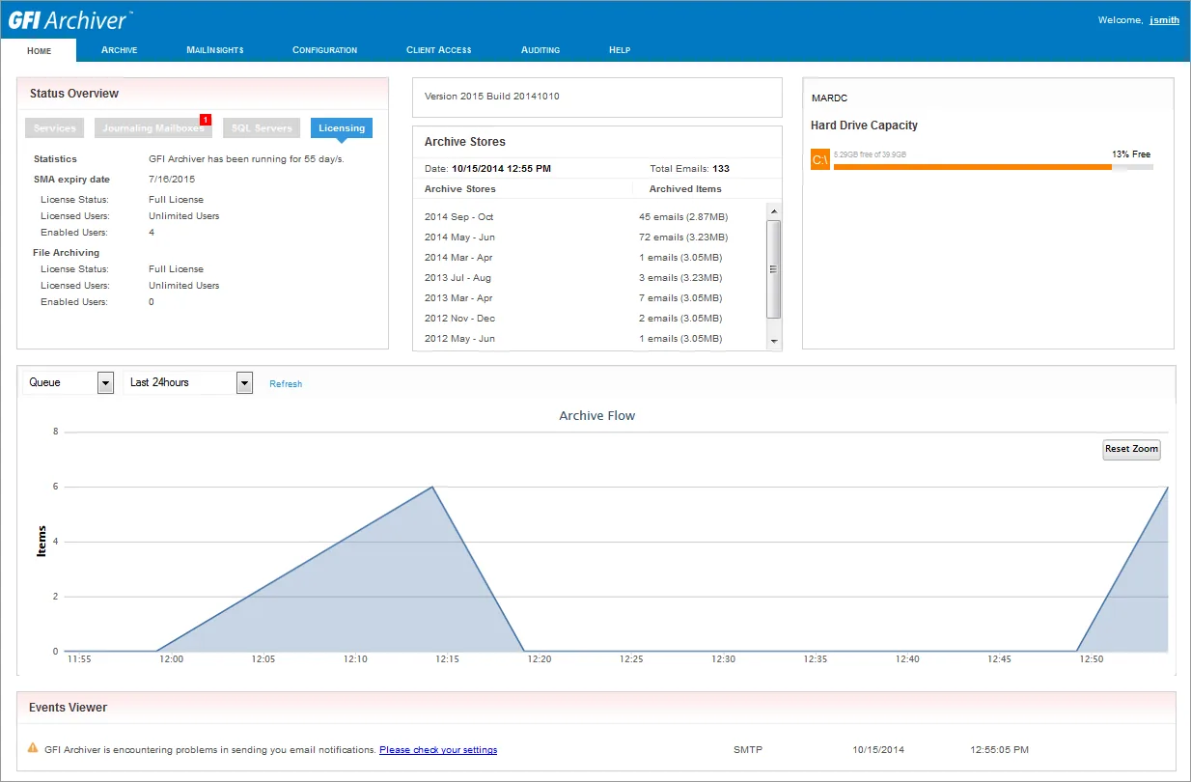Click the red notification badge on Journaling Mailboxes
The image size is (1191, 782).
[x=206, y=119]
